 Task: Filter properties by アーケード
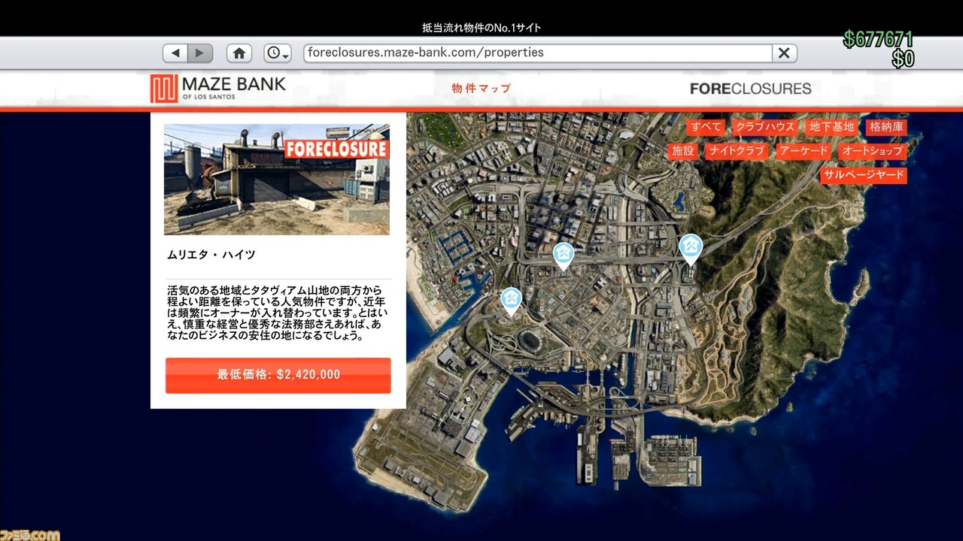click(x=804, y=151)
